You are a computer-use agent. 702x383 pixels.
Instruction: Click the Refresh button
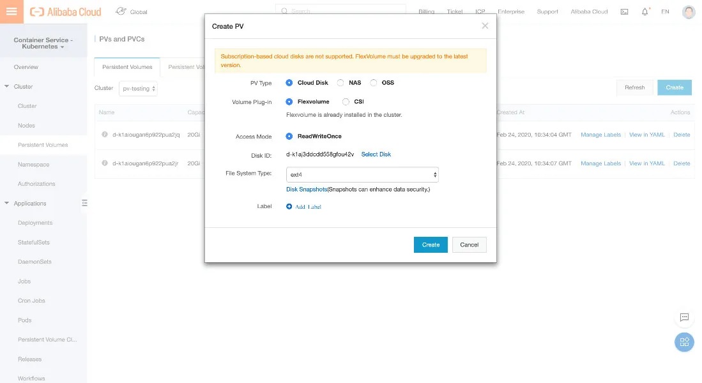coord(635,87)
